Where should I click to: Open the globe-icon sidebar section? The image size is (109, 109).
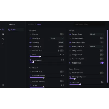[x=3, y=39]
